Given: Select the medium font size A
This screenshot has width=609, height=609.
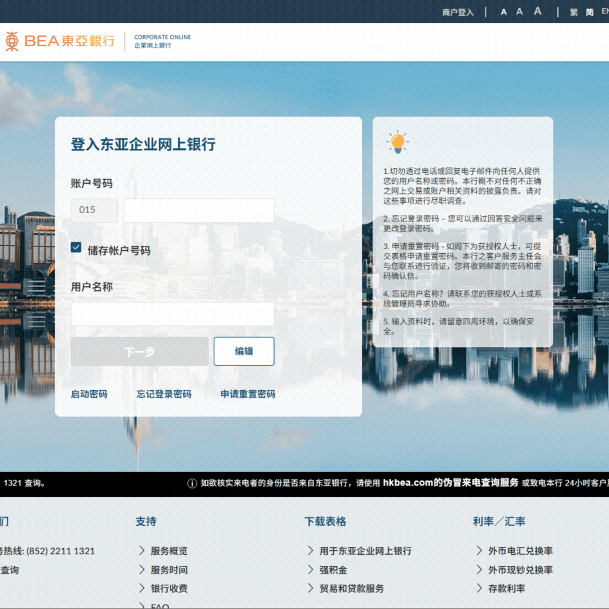Looking at the screenshot, I should [x=519, y=12].
